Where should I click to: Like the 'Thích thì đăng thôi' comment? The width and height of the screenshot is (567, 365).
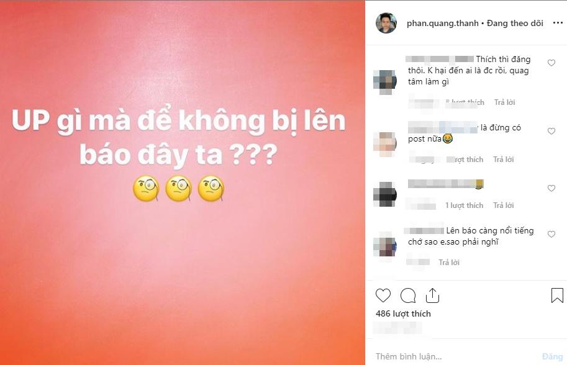pos(551,63)
